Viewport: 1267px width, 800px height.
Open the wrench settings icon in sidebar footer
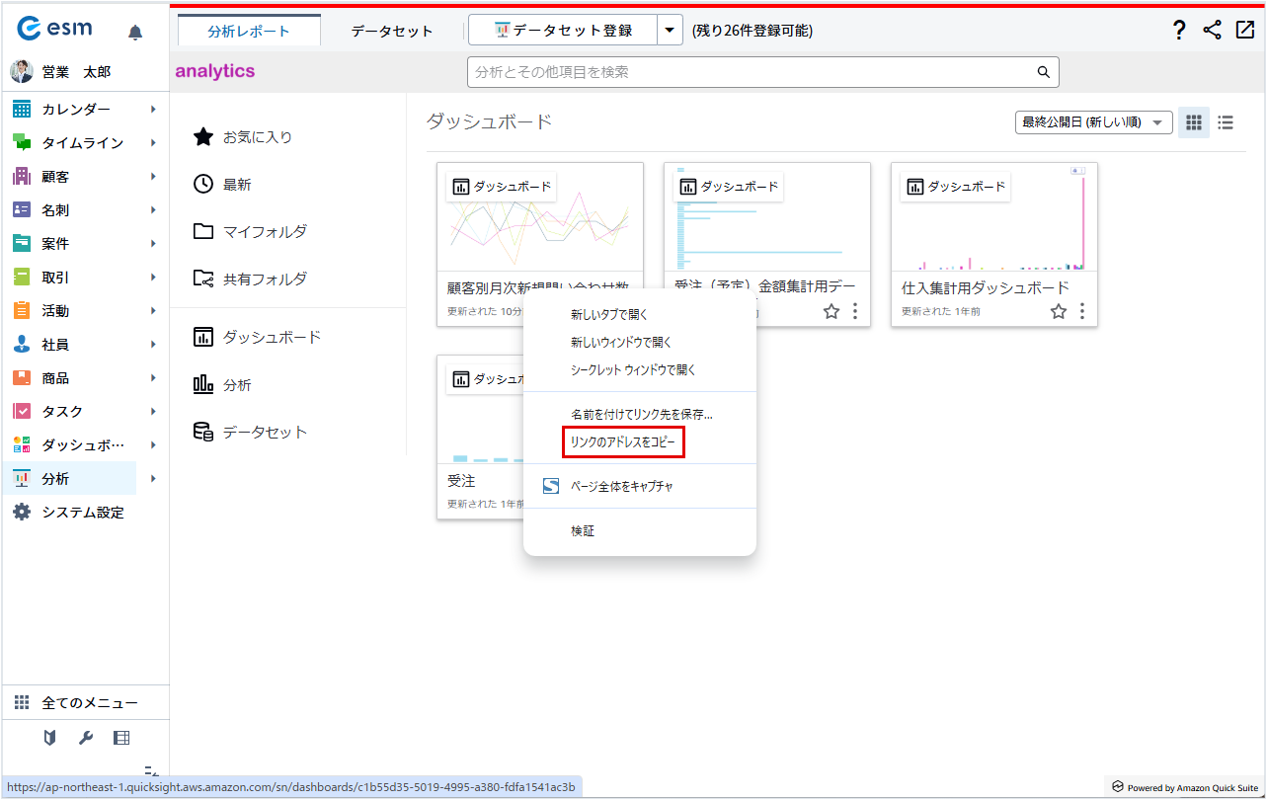(86, 738)
